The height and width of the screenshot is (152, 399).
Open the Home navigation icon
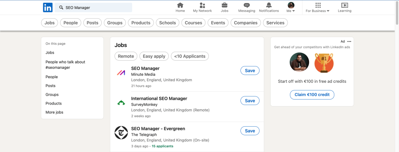click(180, 5)
